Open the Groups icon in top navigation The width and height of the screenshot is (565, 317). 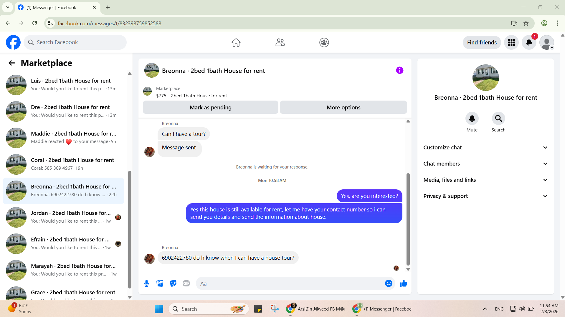pos(324,42)
